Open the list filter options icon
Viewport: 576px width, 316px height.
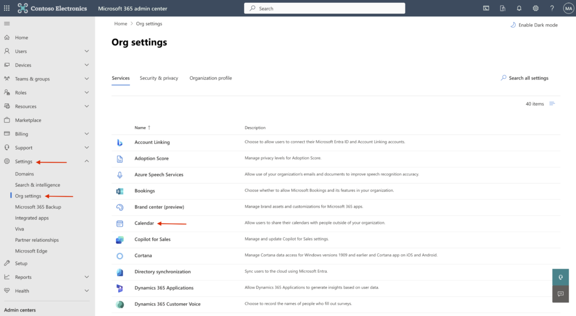pyautogui.click(x=552, y=104)
